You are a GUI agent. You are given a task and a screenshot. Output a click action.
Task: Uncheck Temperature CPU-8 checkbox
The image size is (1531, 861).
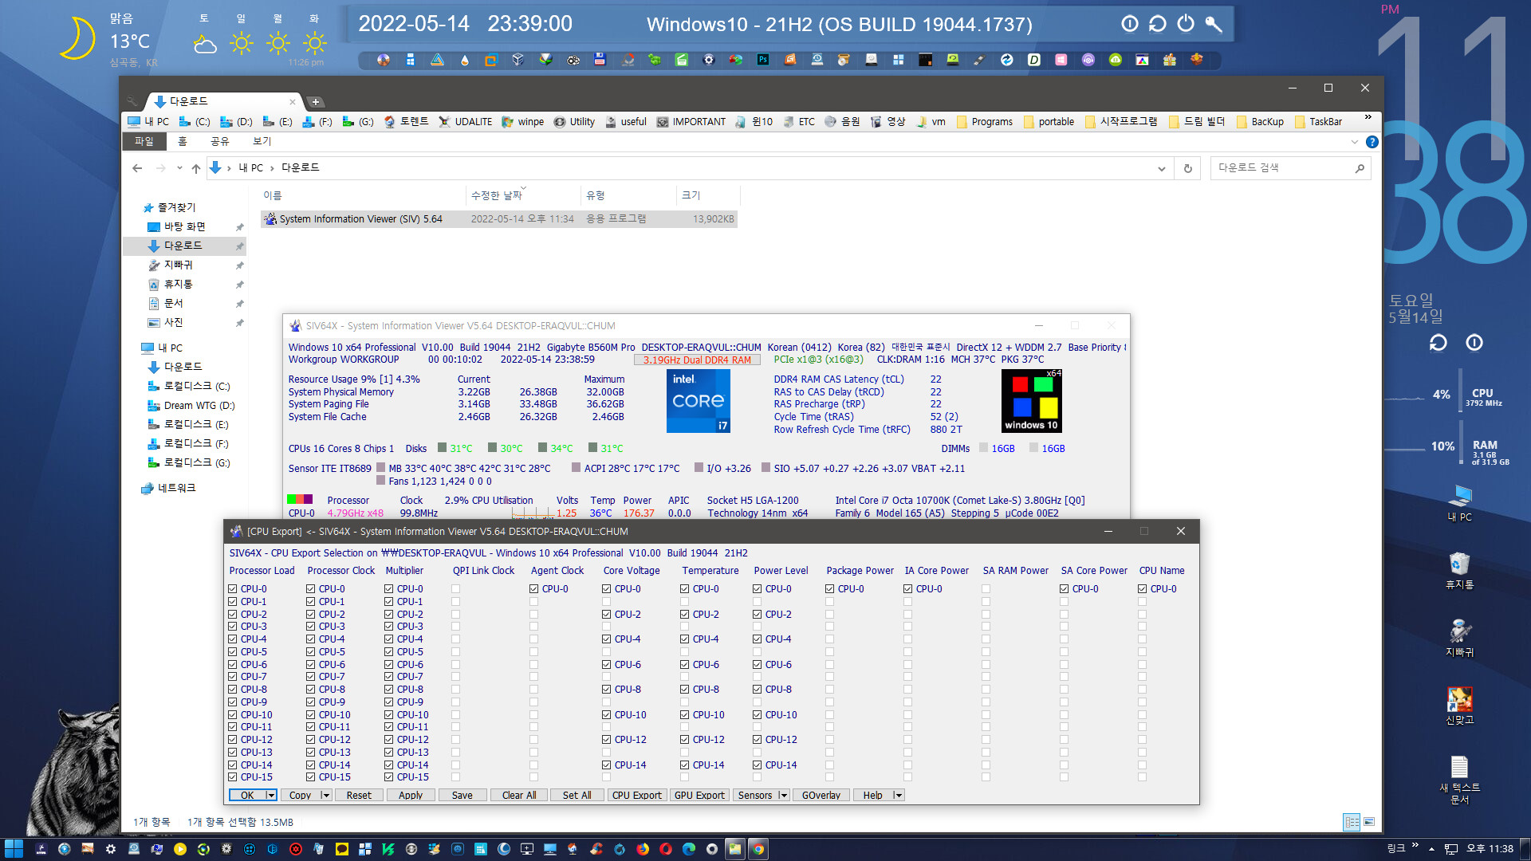[x=685, y=690]
